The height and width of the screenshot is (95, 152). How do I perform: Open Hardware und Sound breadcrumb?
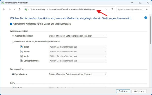[58, 9]
